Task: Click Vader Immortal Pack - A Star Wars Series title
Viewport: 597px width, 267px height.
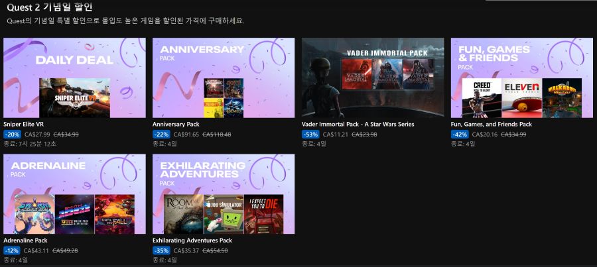Action: 358,125
